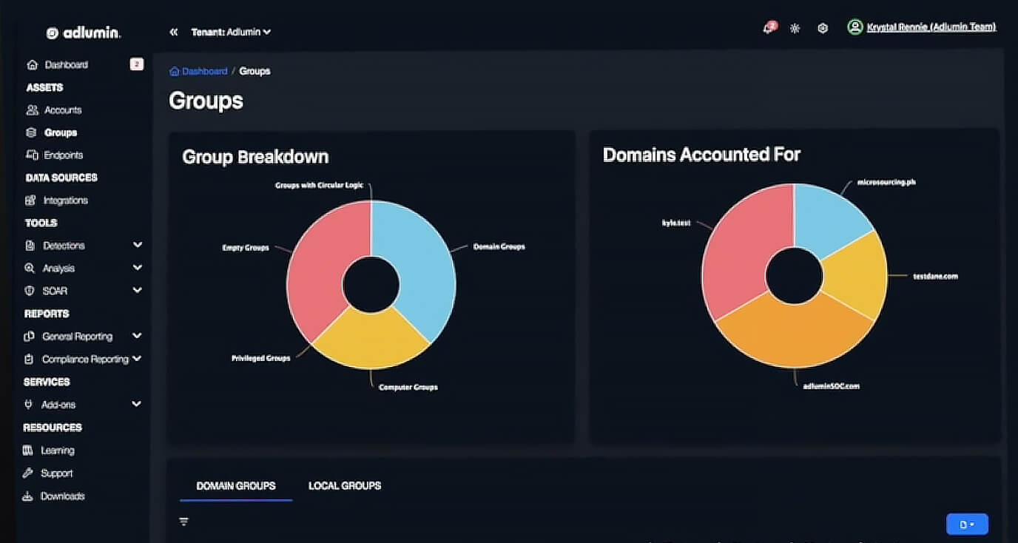Open settings gear icon in header
This screenshot has width=1018, height=543.
823,28
